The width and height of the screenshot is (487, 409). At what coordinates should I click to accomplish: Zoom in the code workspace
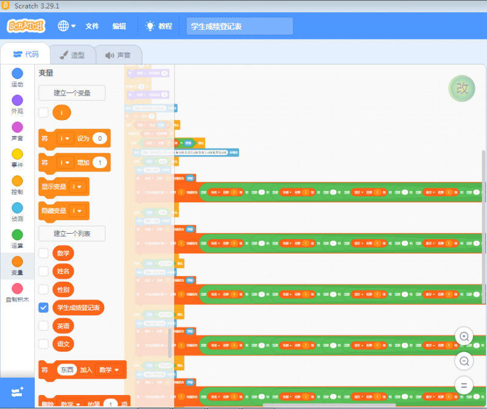(x=464, y=337)
